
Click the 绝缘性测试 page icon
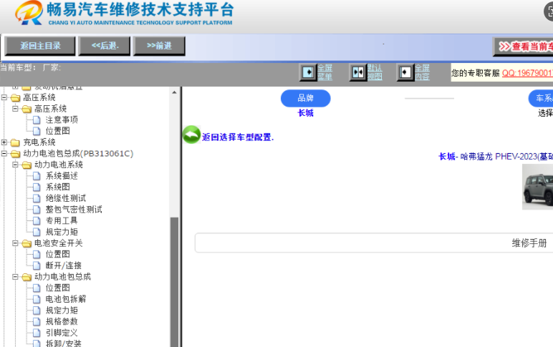(37, 198)
